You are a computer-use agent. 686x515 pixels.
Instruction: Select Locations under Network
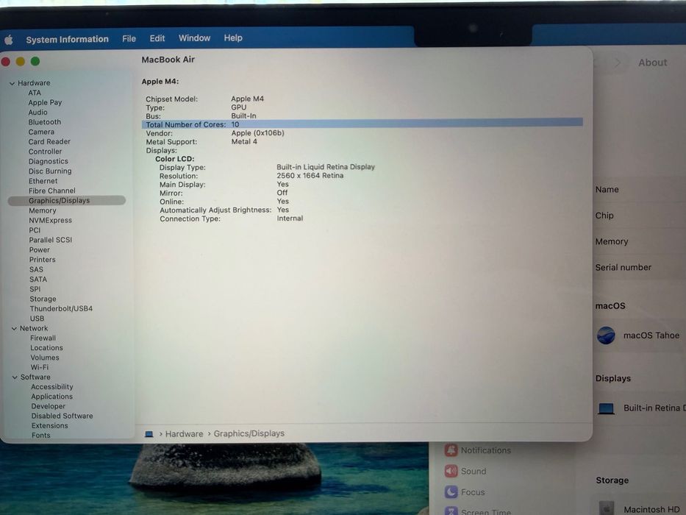coord(46,348)
